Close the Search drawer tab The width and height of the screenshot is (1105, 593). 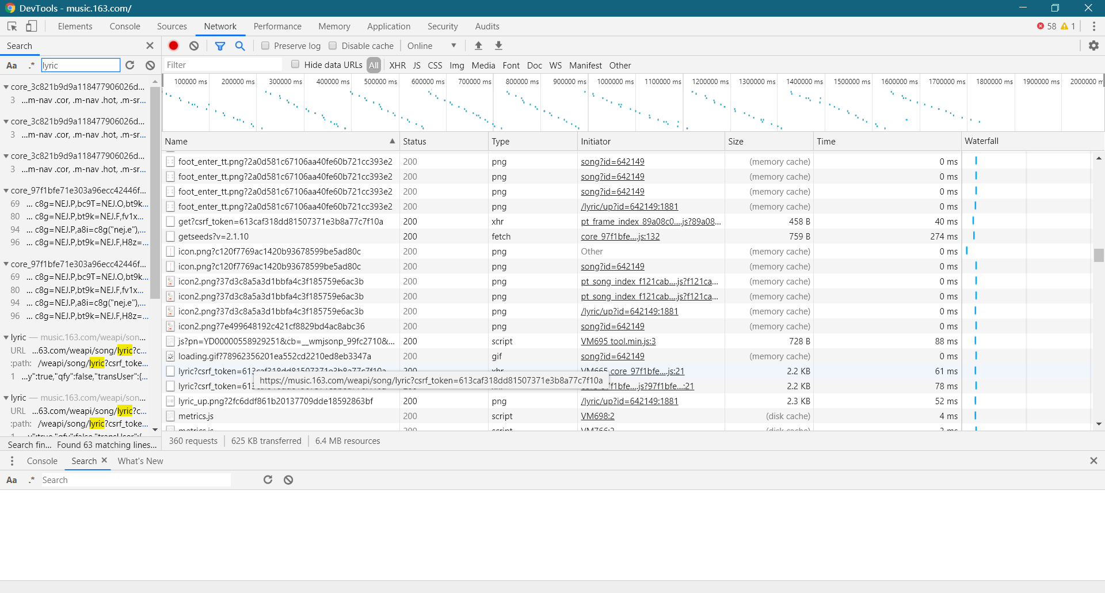point(104,460)
